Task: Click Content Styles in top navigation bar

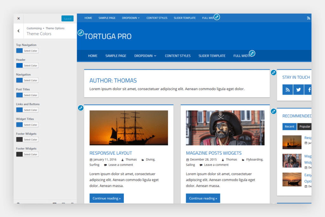Action: (x=157, y=18)
